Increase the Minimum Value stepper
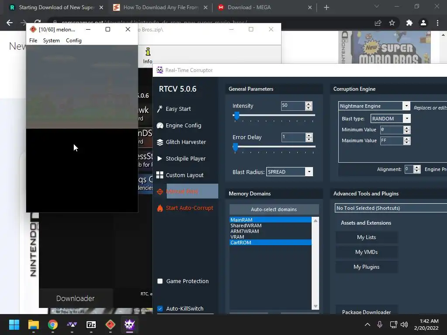 pyautogui.click(x=407, y=128)
